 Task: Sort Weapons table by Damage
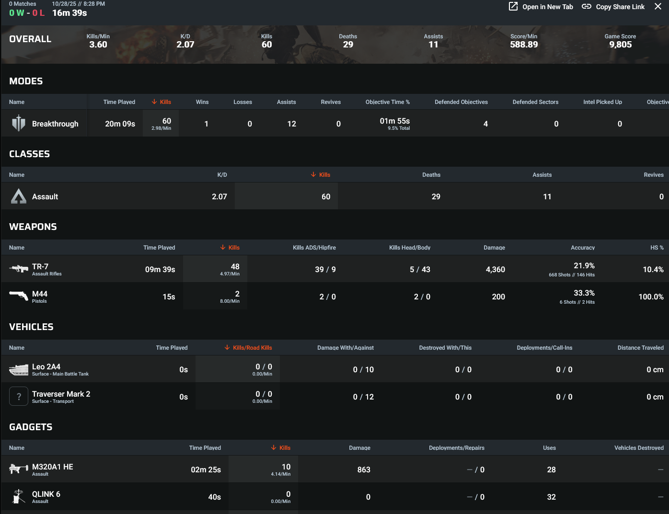(494, 248)
